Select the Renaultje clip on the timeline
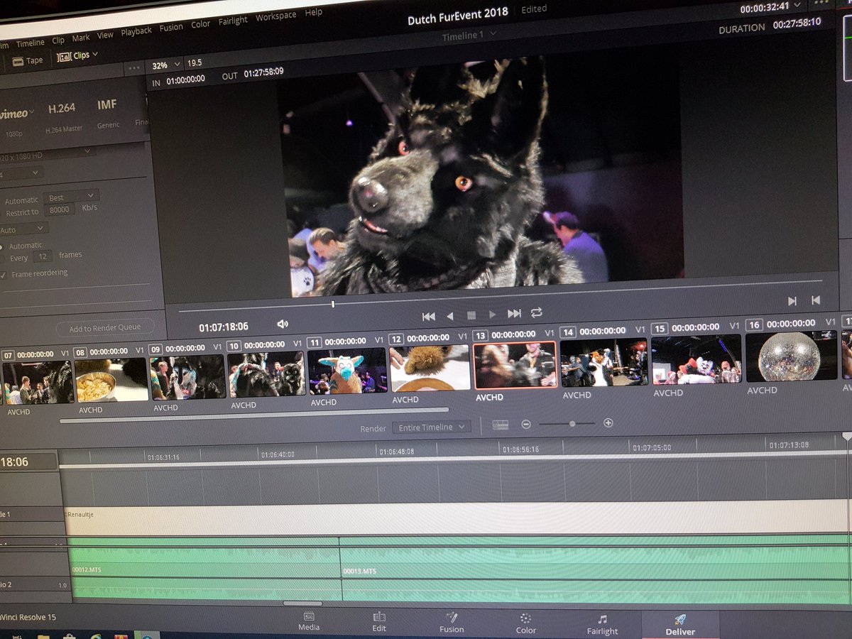The height and width of the screenshot is (639, 852). tap(458, 519)
